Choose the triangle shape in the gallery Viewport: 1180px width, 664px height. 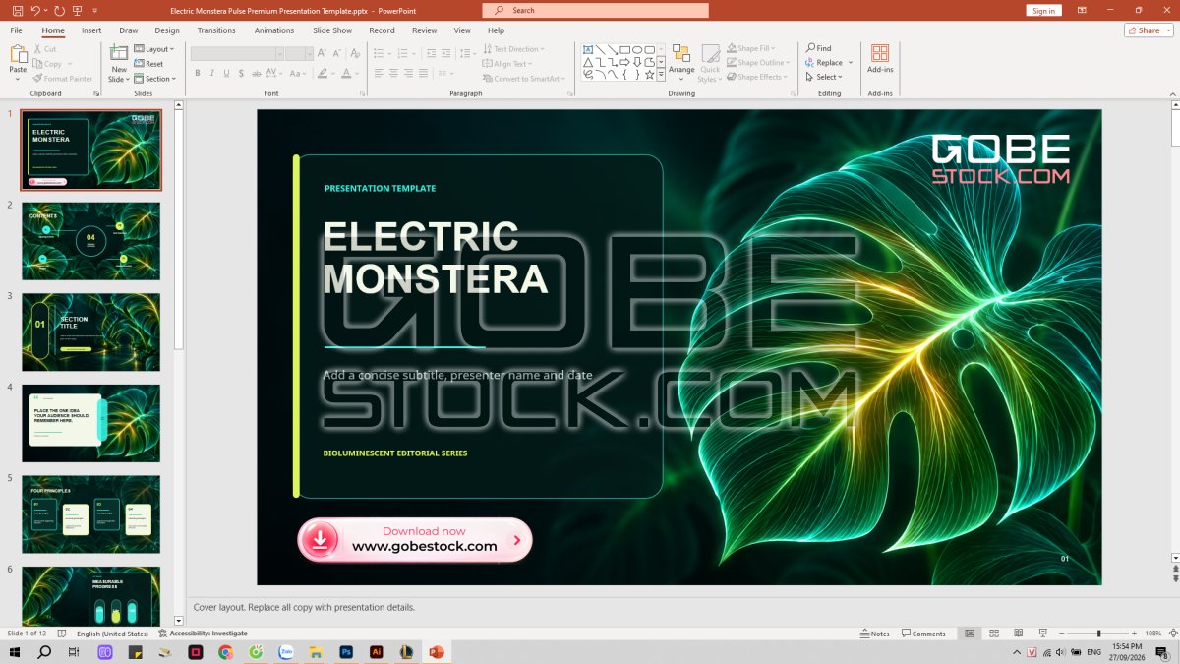(x=588, y=62)
